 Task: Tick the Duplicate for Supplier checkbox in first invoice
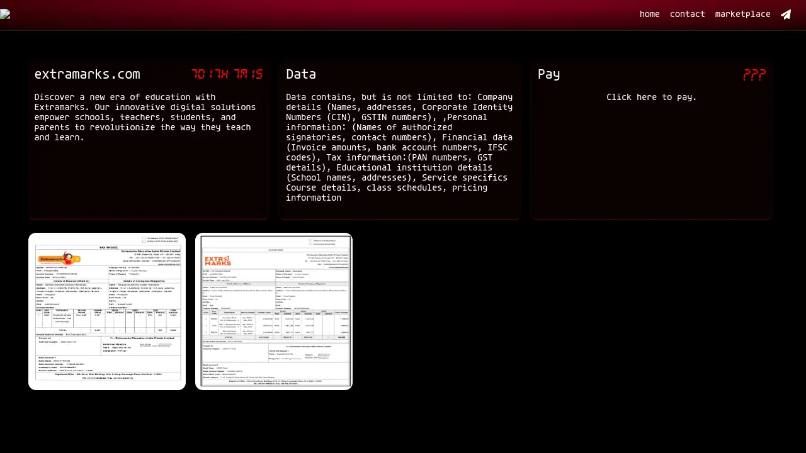(x=144, y=242)
